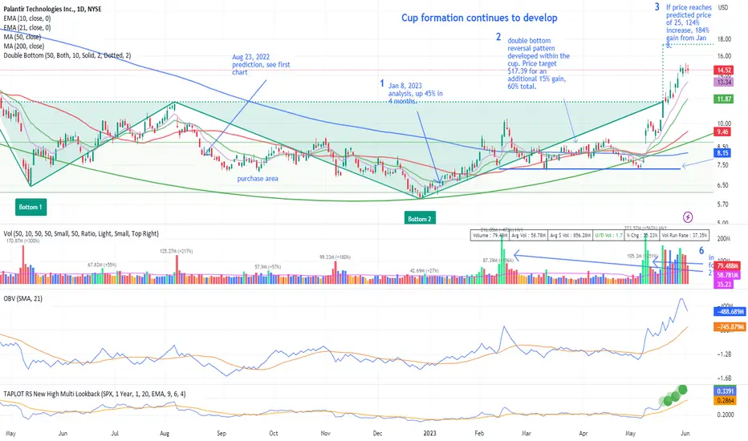
Task: Click the purple 58.781M volume label
Action: (x=727, y=276)
